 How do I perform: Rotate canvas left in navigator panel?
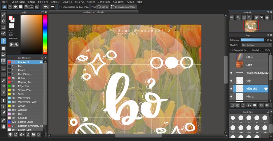coord(256,17)
